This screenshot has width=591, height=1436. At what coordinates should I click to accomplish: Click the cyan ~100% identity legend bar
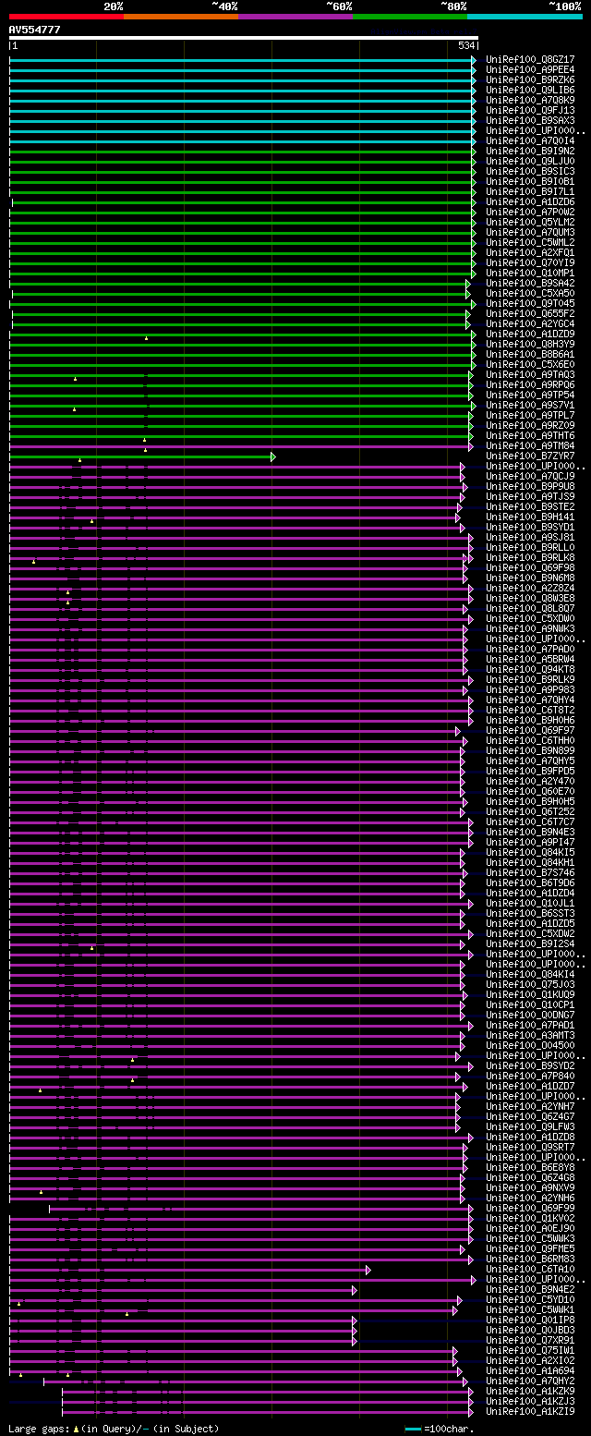(525, 17)
